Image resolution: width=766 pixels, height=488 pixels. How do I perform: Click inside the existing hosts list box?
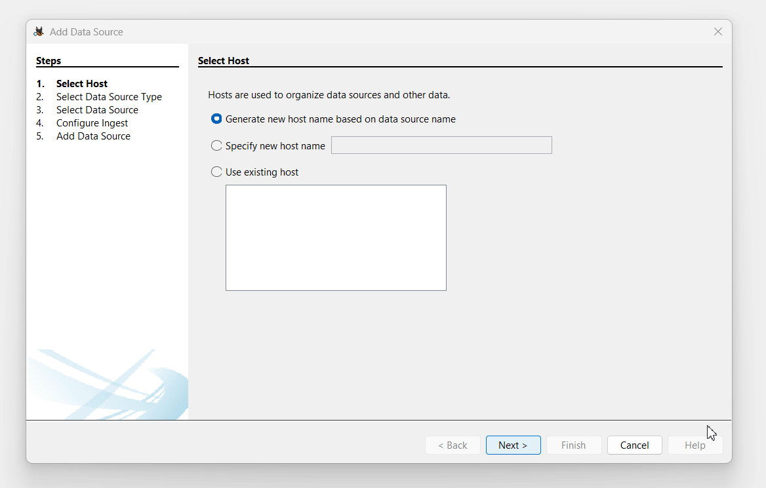336,237
